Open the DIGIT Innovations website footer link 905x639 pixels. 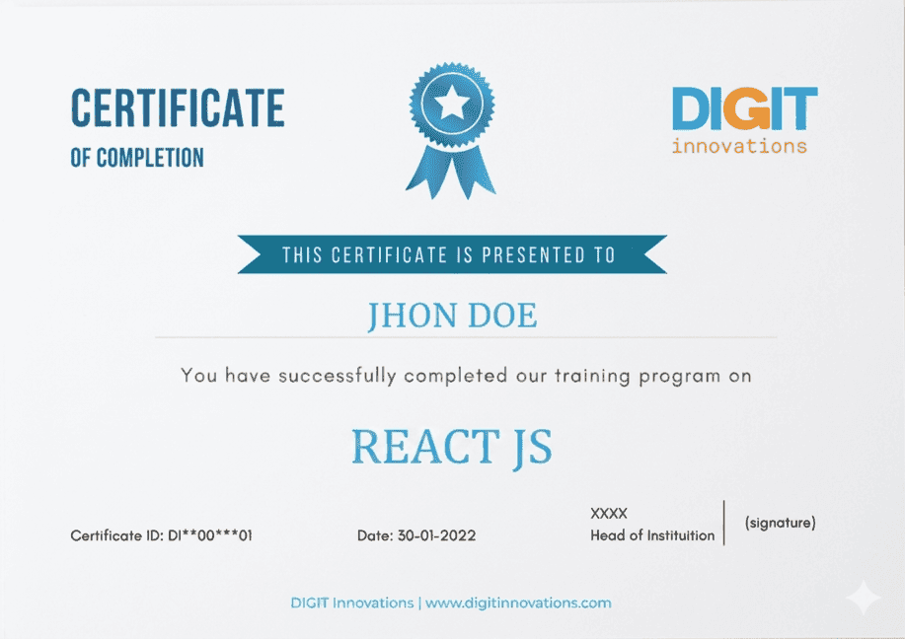[451, 603]
